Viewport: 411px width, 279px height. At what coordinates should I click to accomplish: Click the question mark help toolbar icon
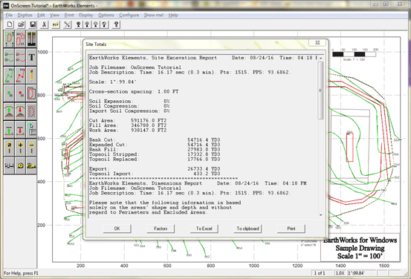click(x=116, y=24)
